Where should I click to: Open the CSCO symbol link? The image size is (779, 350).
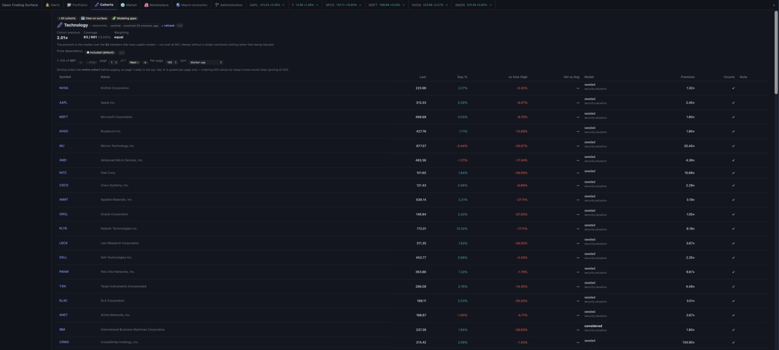pos(64,185)
